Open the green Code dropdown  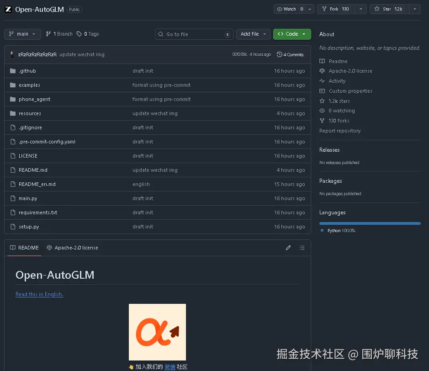pos(292,34)
